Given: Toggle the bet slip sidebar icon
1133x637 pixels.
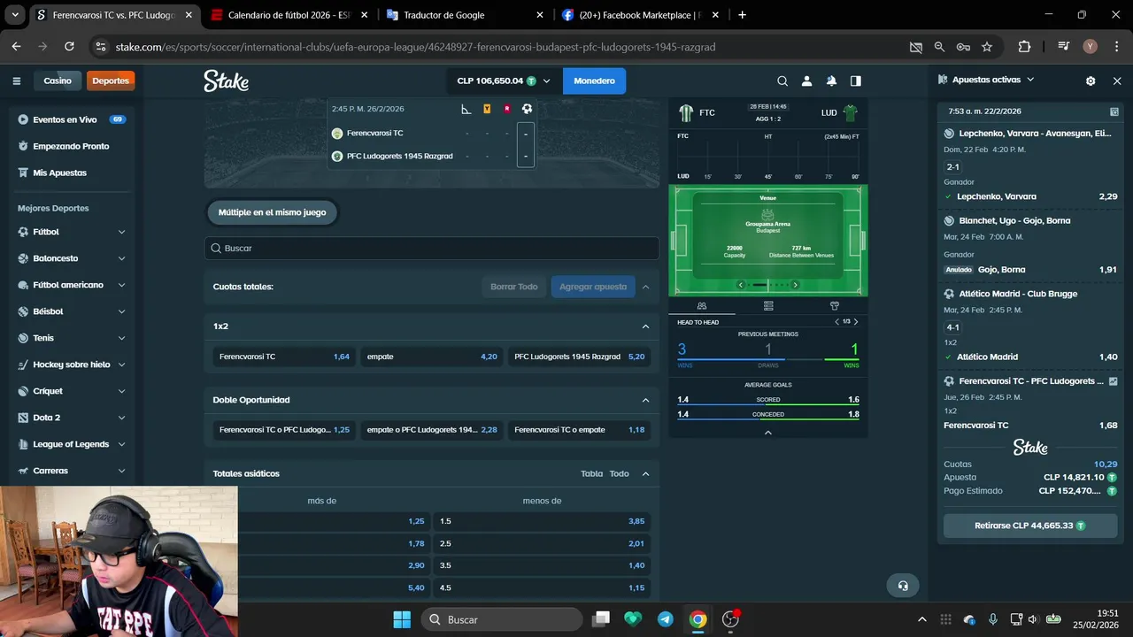Looking at the screenshot, I should (x=855, y=81).
